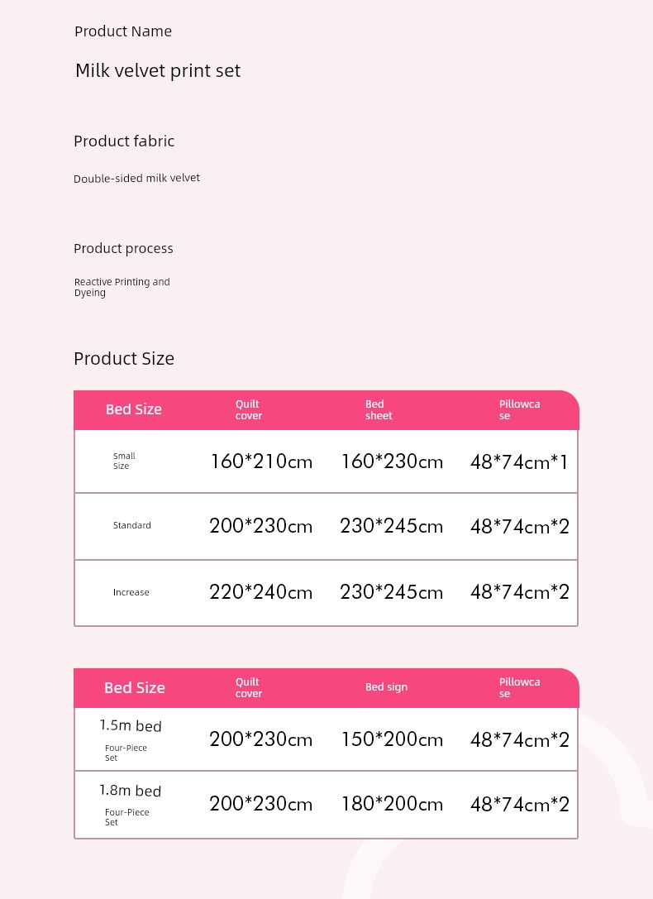Click the "Milk velvet print set" product name
The image size is (653, 899).
point(158,71)
